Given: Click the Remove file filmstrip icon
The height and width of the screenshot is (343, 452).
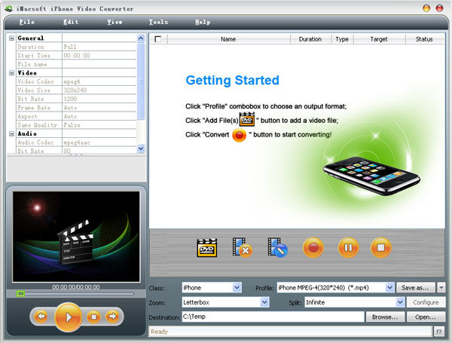Looking at the screenshot, I should [x=242, y=247].
